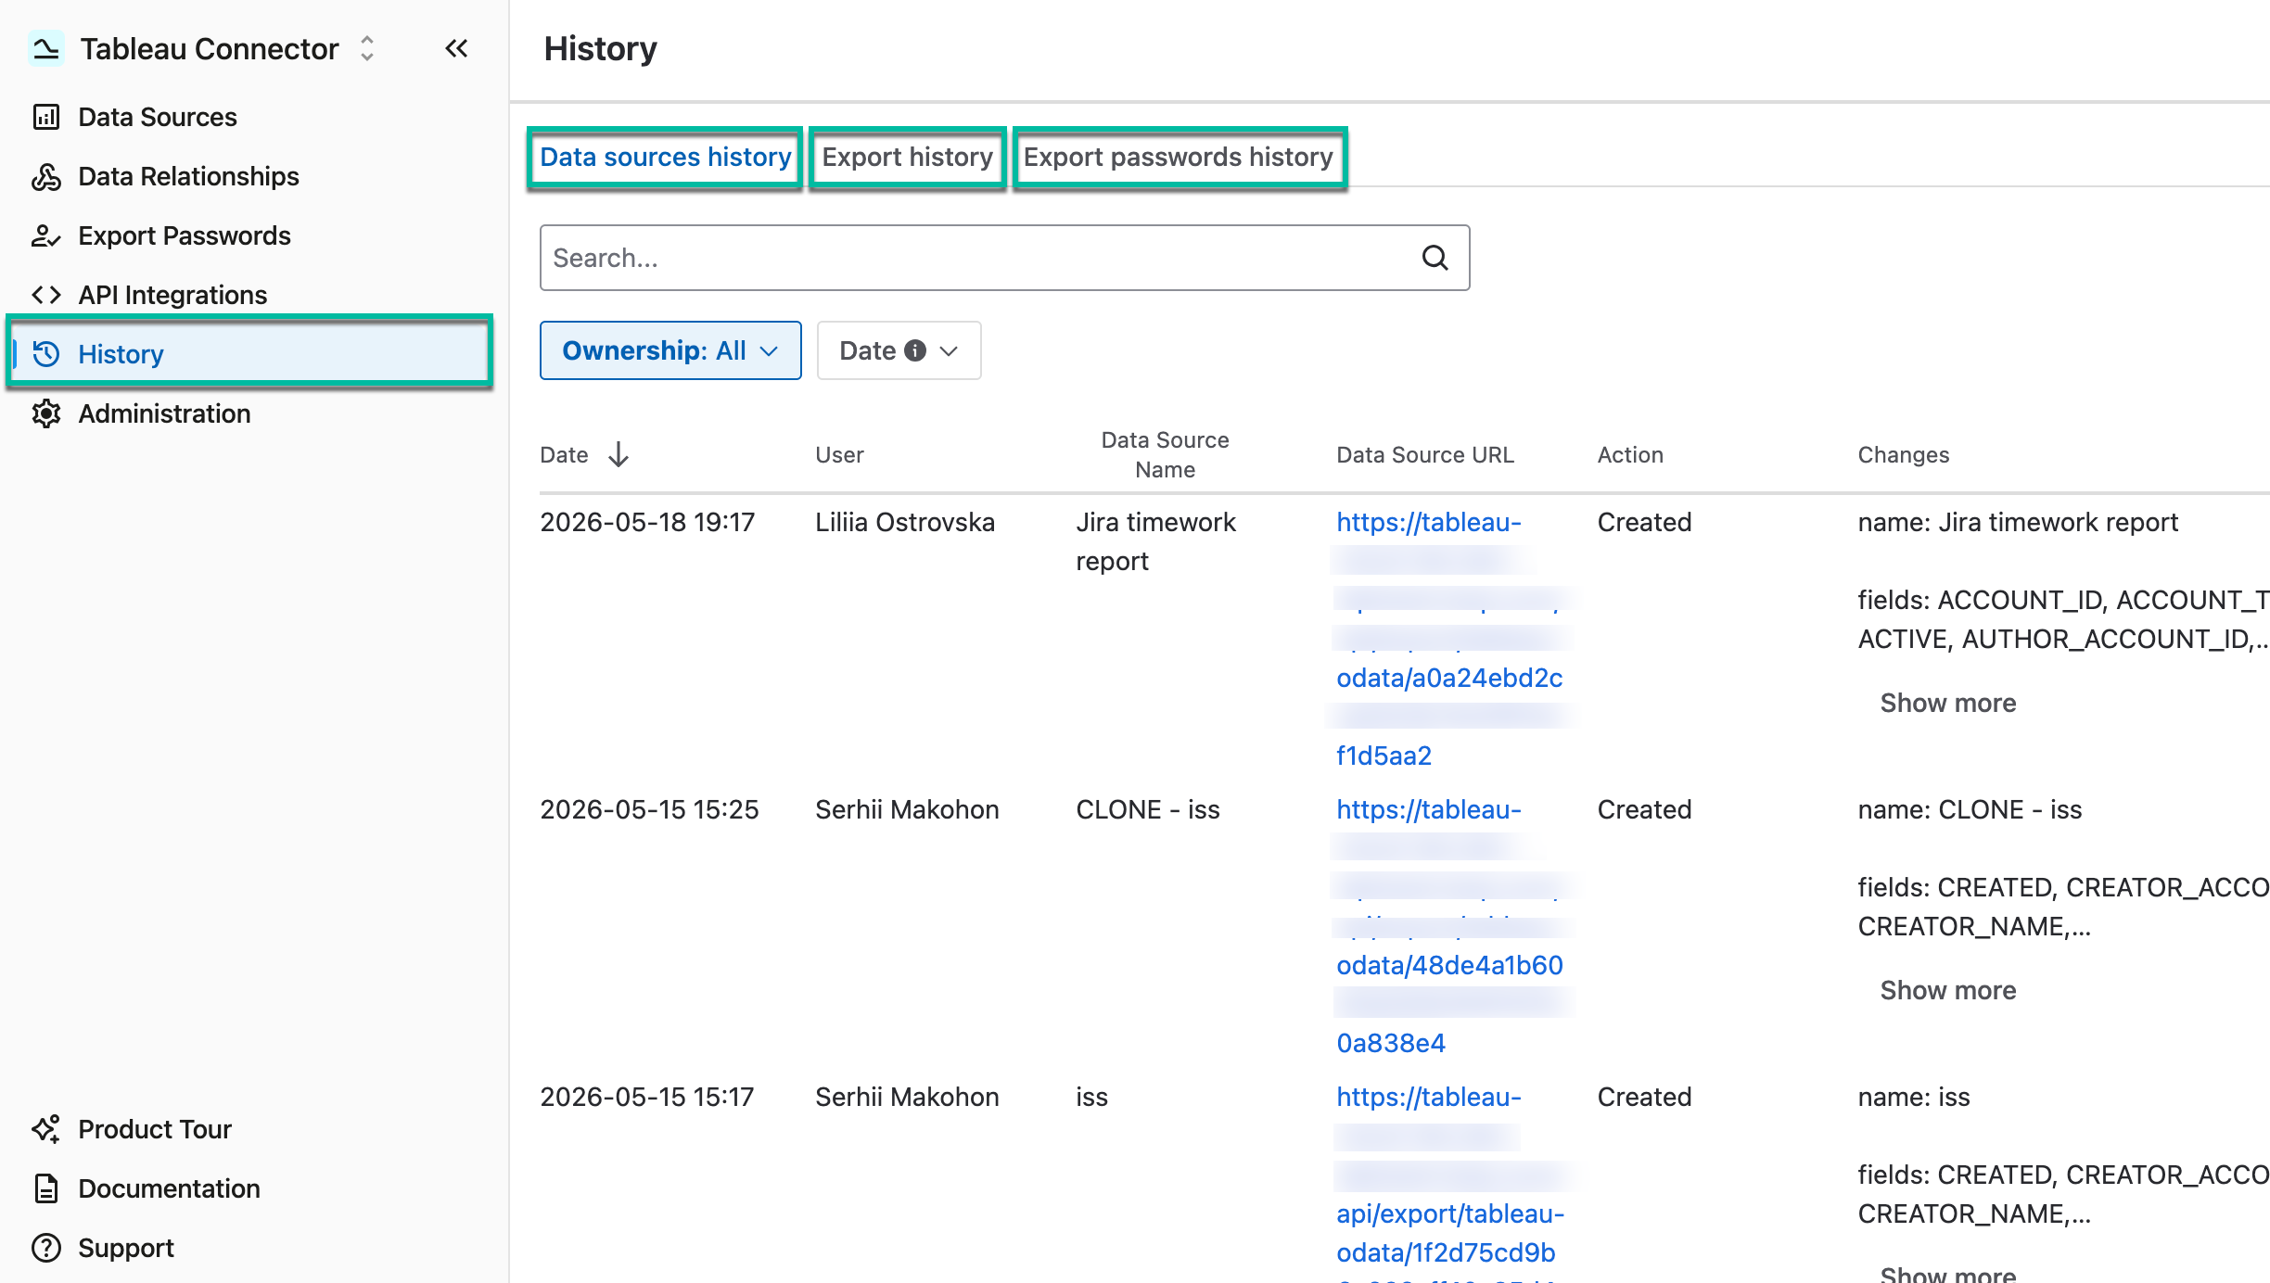Click the CLONE - iss name cell
Viewport: 2270px width, 1283px height.
[x=1147, y=809]
